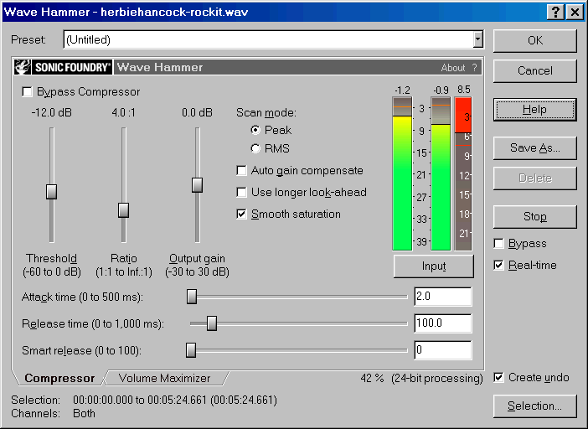Image resolution: width=588 pixels, height=429 pixels.
Task: Click the -12.0 dB threshold value
Action: (x=51, y=112)
